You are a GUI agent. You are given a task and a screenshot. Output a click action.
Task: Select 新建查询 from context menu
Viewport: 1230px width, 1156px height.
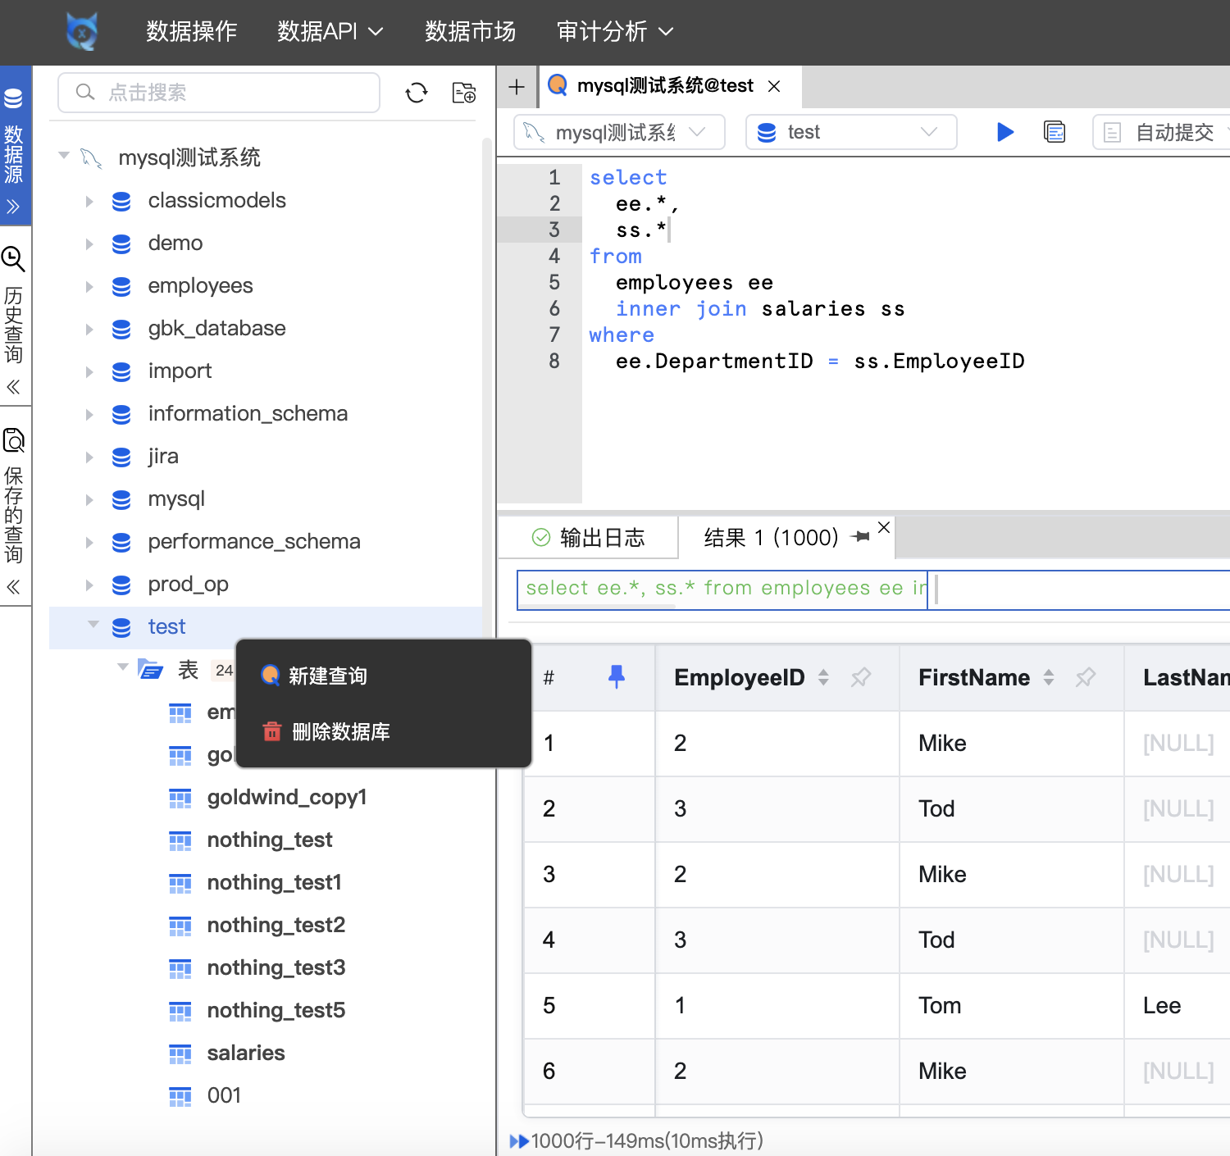(327, 676)
